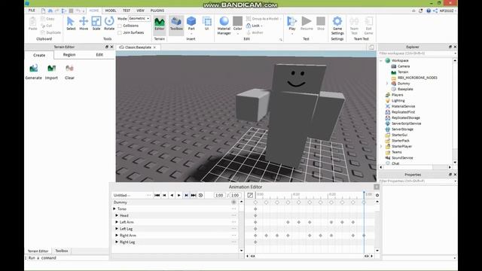Switch to the PLUGINS ribbon tab
This screenshot has height=271, width=482.
[157, 11]
